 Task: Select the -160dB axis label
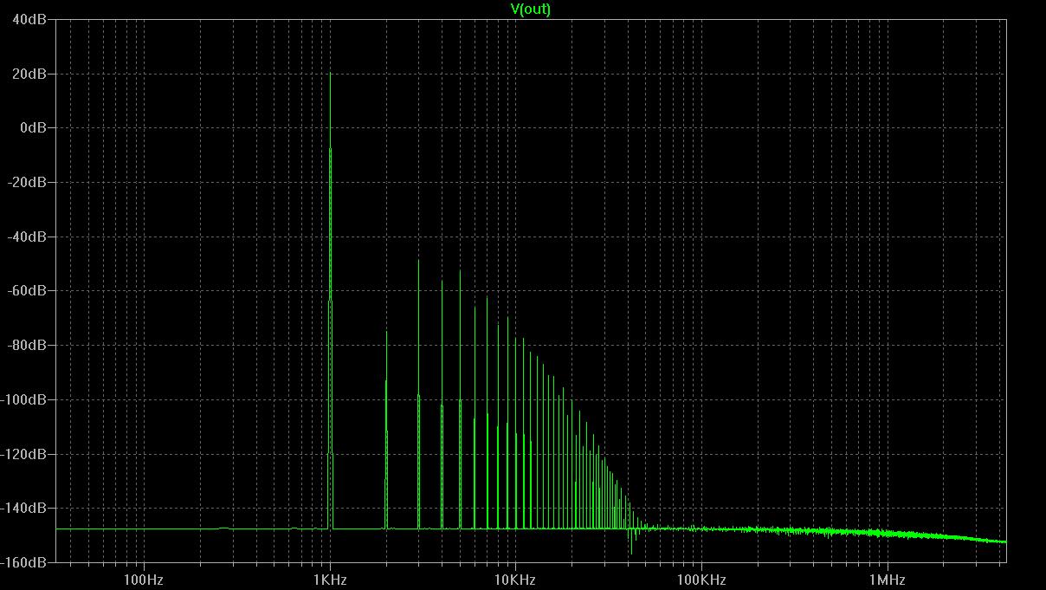(x=24, y=562)
